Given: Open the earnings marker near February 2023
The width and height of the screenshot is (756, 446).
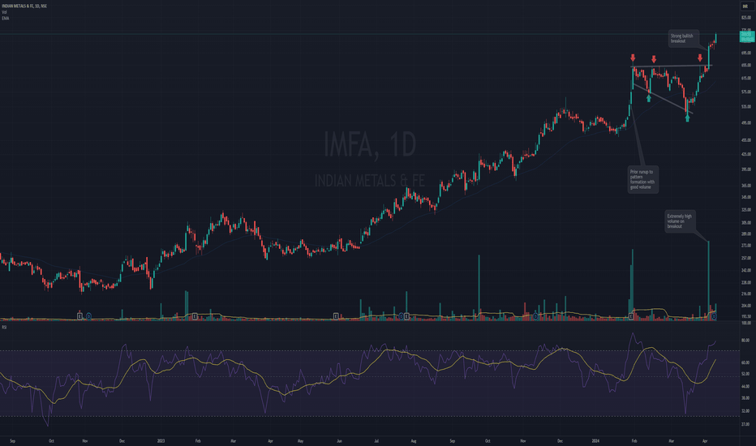Looking at the screenshot, I should tap(195, 316).
